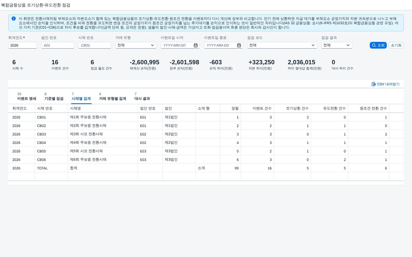The width and height of the screenshot is (412, 257).
Task: Focus the 법인 번호 input field
Action: pos(58,45)
